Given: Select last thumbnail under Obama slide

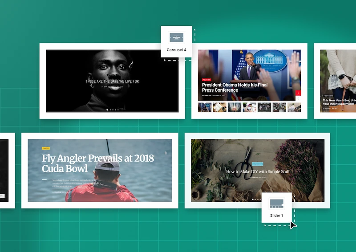Looking at the screenshot, I should [294, 107].
